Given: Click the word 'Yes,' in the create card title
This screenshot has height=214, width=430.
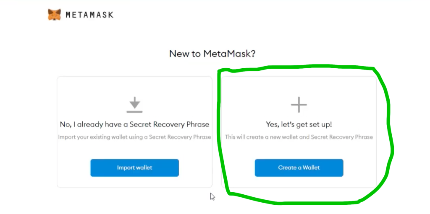Looking at the screenshot, I should click(x=272, y=125).
